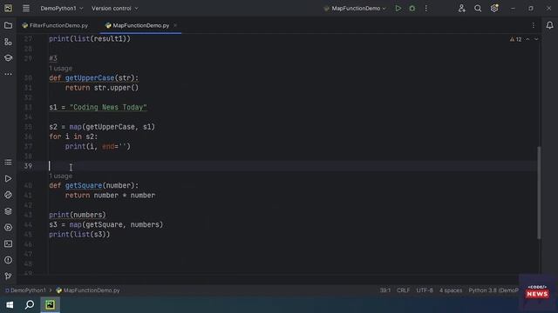Open the Python Packages tool window
Screen dimensions: 558x313
point(8,195)
